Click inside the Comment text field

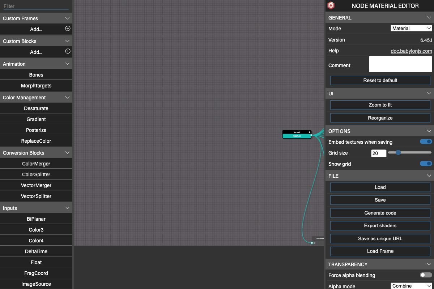[x=400, y=64]
